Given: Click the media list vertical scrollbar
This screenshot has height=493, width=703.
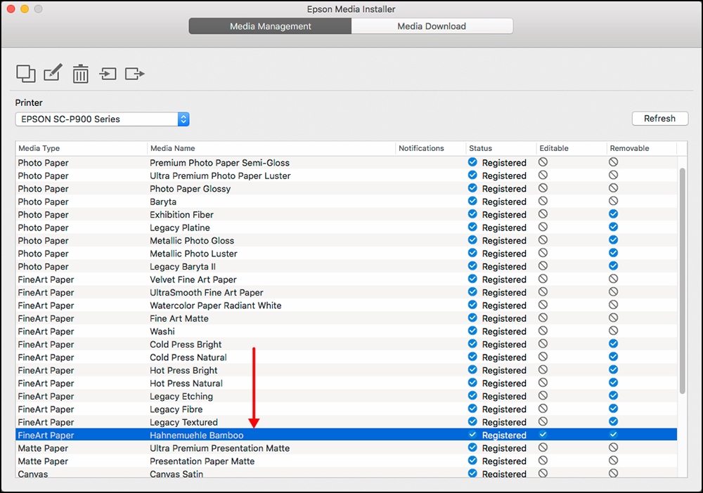Looking at the screenshot, I should [683, 281].
